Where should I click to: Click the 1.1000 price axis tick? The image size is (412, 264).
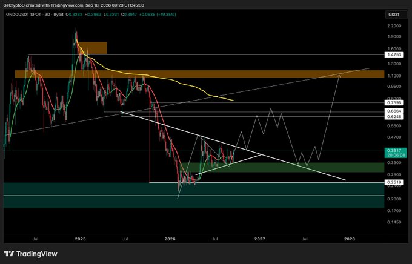pos(394,76)
